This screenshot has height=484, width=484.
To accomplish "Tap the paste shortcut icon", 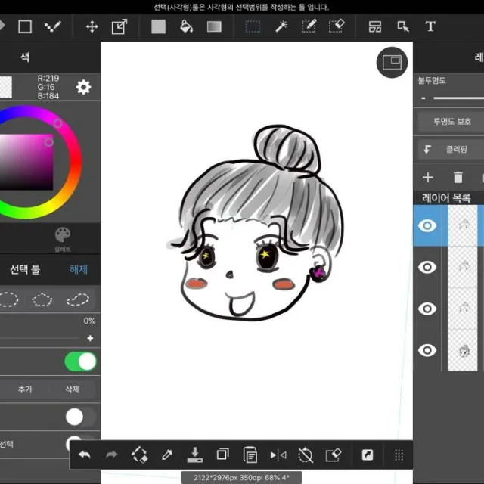I will pyautogui.click(x=250, y=455).
